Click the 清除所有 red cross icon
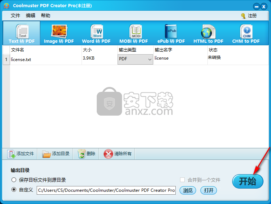The height and width of the screenshot is (204, 271). tap(108, 154)
